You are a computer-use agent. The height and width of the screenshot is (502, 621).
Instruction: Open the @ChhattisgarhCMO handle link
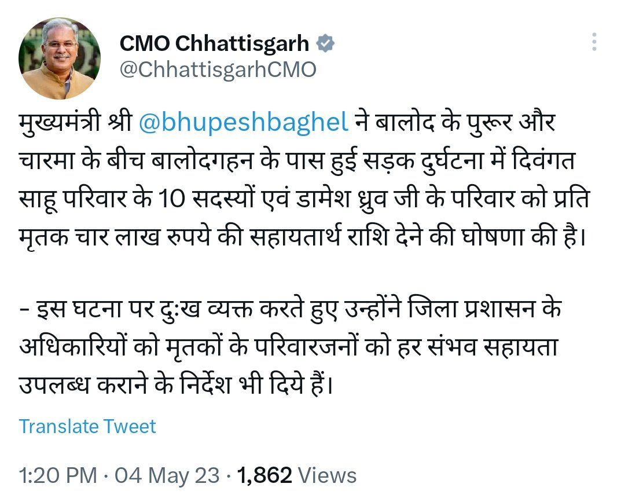(218, 70)
